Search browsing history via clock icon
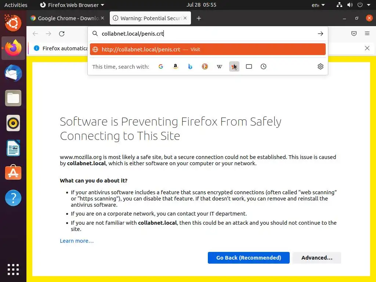The height and width of the screenshot is (282, 376). coord(264,66)
